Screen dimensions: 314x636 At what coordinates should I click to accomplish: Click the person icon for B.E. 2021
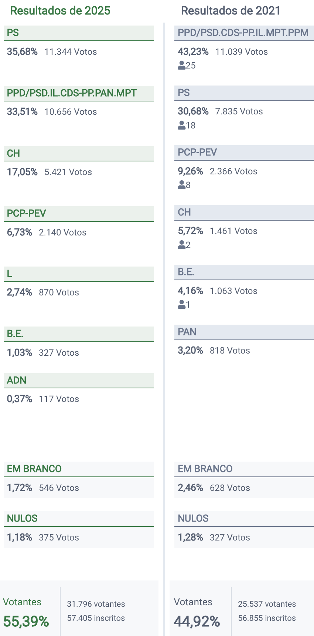pos(181,305)
